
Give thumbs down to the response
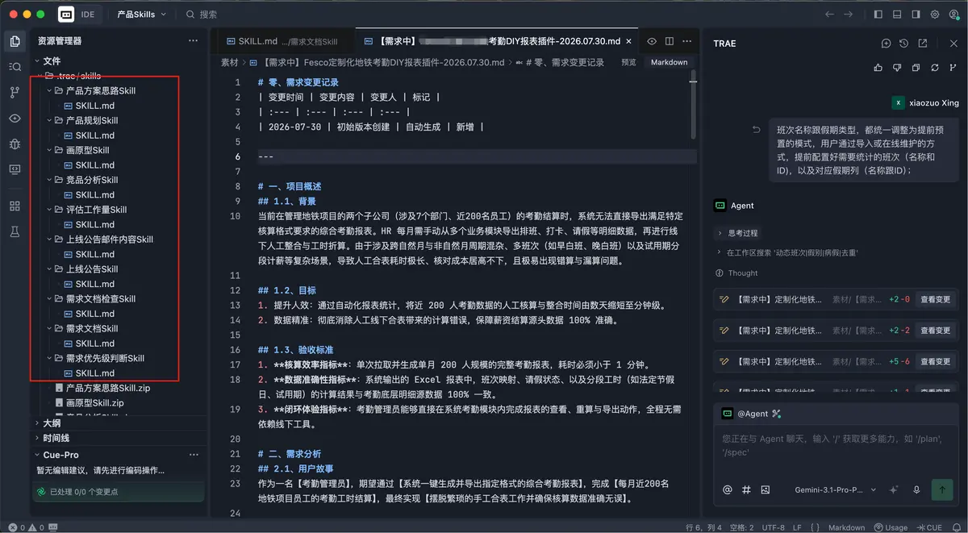897,69
